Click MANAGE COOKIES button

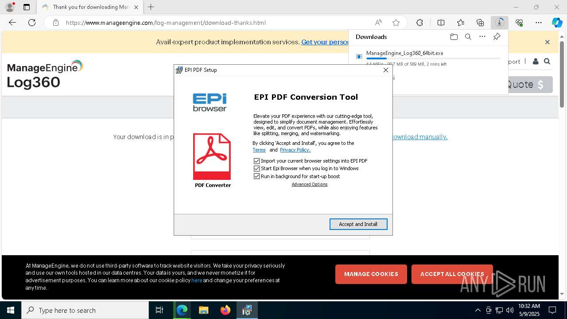(x=371, y=274)
